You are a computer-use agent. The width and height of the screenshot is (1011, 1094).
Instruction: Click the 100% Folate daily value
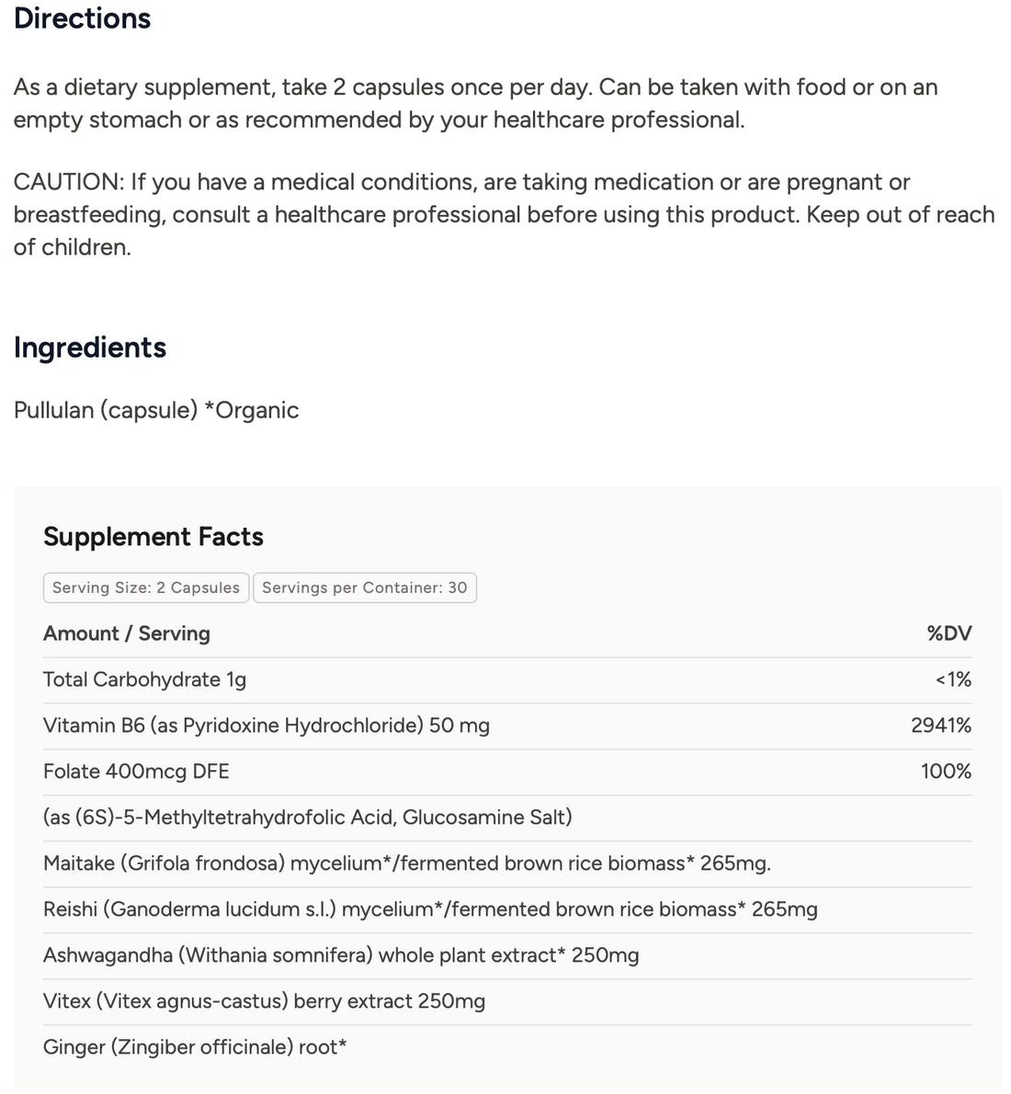pos(946,771)
